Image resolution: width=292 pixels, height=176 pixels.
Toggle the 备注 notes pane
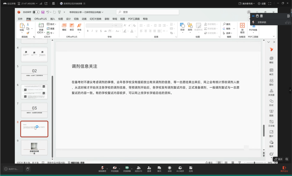click(209, 162)
